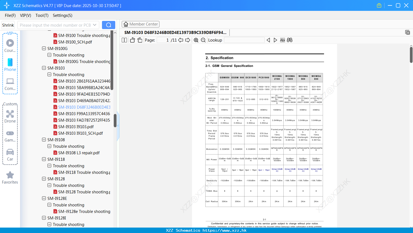The width and height of the screenshot is (413, 233).
Task: Click the XZZ app logo icon
Action: (x=7, y=5)
